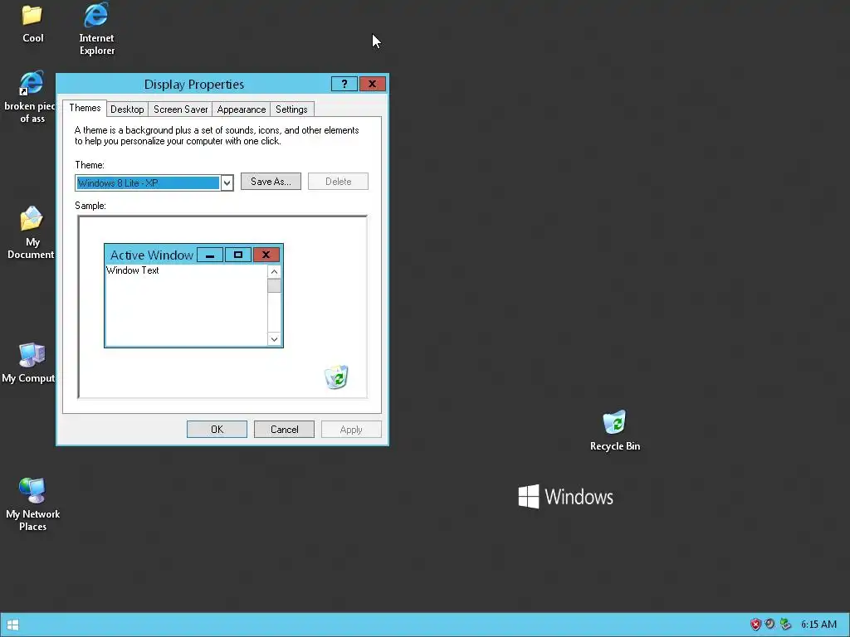The height and width of the screenshot is (637, 850).
Task: Click sample window's maximize button
Action: tap(238, 255)
